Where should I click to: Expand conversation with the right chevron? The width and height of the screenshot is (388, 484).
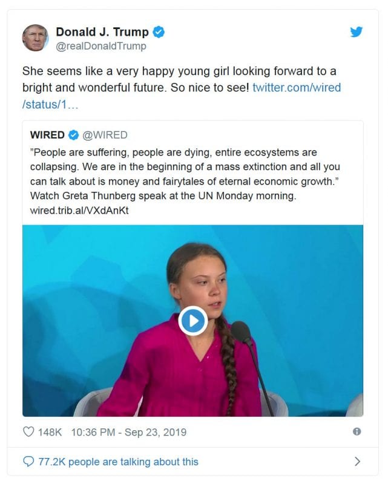[357, 462]
